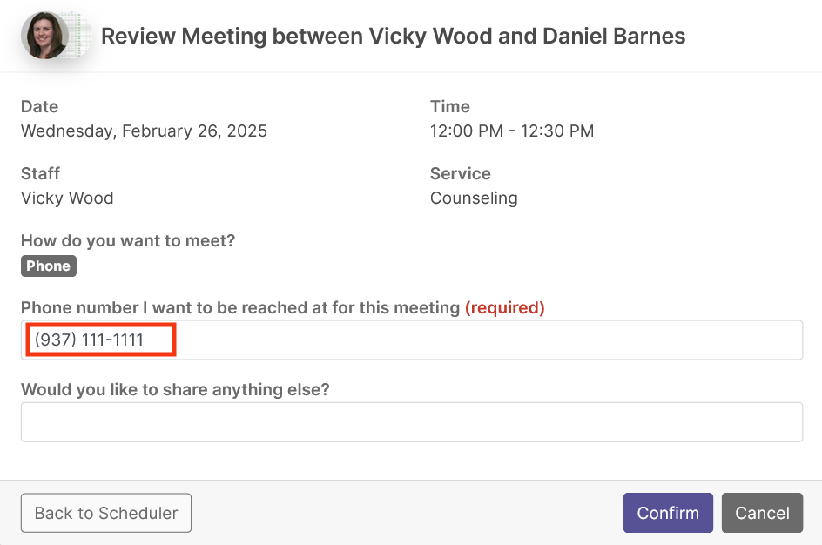Screen dimensions: 822x545
Task: Click the Service field heading
Action: (461, 173)
